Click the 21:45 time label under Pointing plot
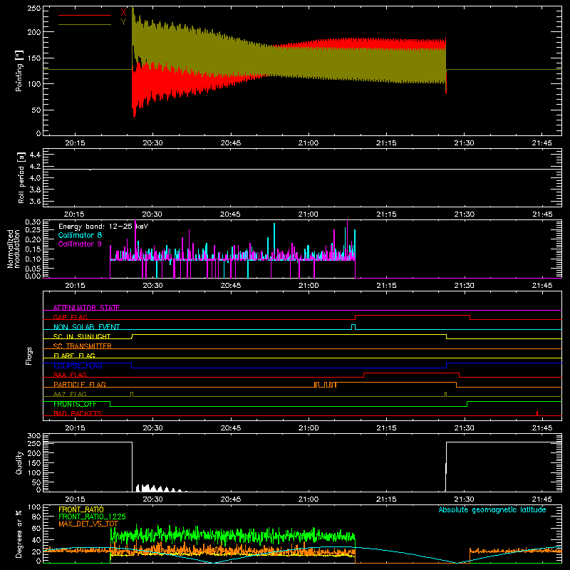The height and width of the screenshot is (570, 570). point(542,143)
